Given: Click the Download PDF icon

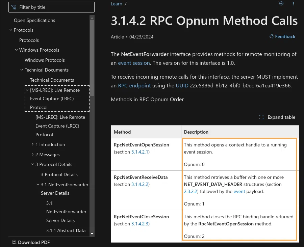Looking at the screenshot, I should 14,242.
